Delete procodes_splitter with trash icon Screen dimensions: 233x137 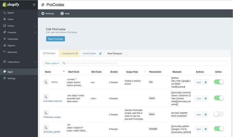coord(206,129)
